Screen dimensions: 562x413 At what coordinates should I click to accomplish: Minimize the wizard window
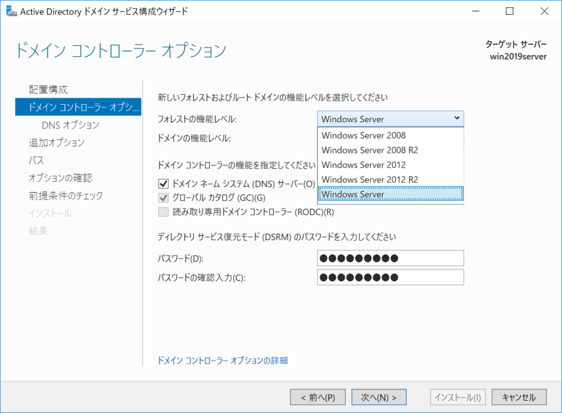(476, 12)
